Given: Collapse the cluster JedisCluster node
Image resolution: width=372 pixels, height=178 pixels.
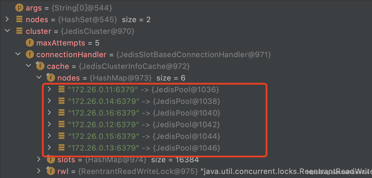Looking at the screenshot, I should point(7,31).
